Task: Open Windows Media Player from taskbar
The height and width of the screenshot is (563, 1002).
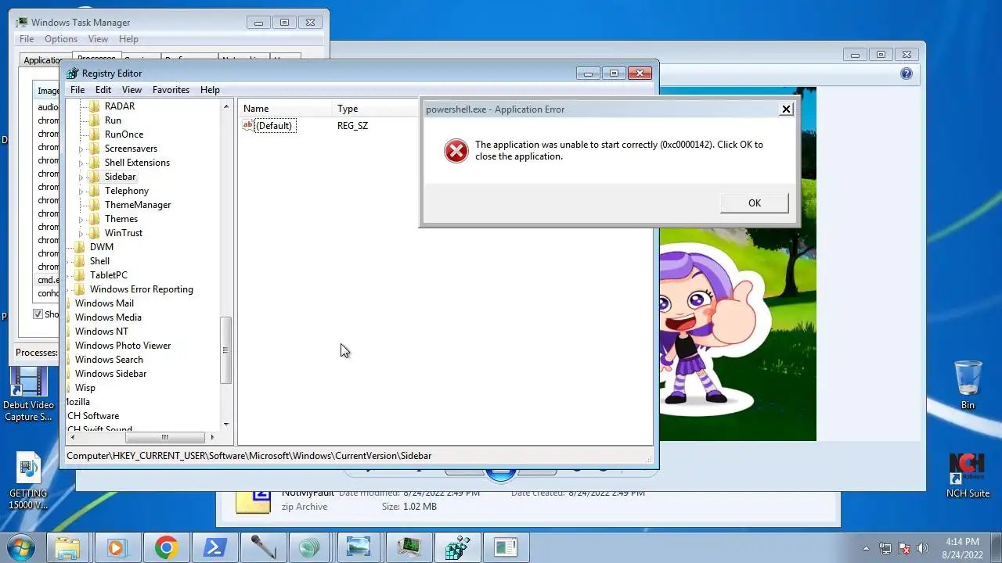Action: pos(117,547)
